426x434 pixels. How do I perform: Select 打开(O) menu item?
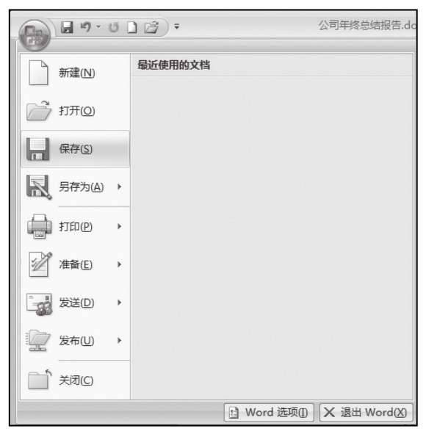pyautogui.click(x=76, y=111)
